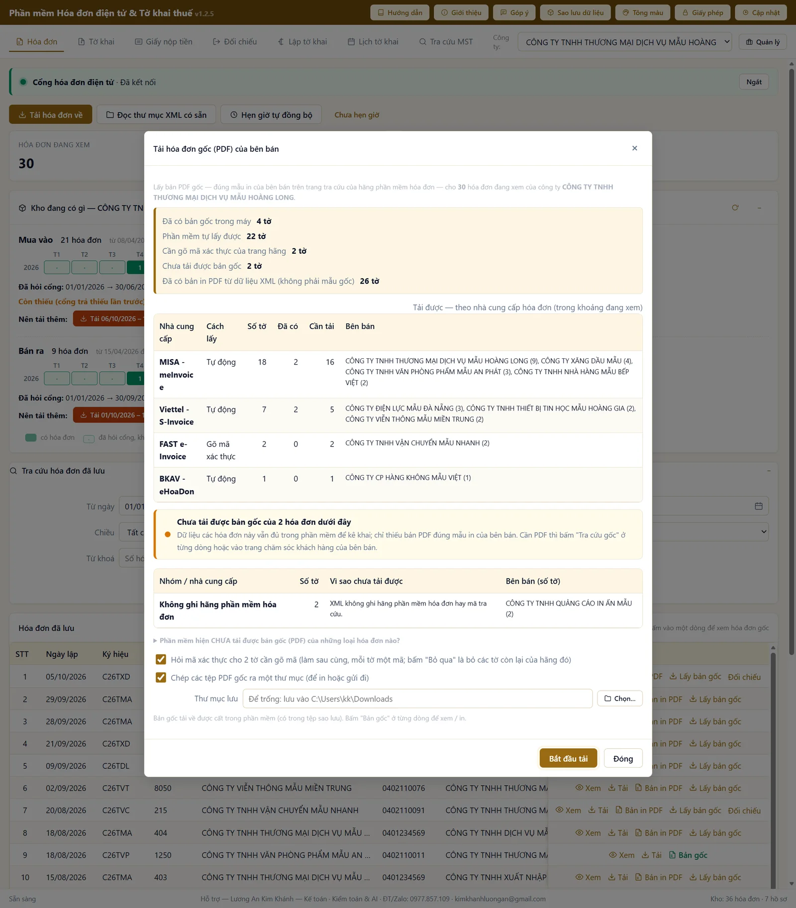The image size is (796, 908).
Task: Click Đối chiếu link in row 7
Action: click(744, 810)
